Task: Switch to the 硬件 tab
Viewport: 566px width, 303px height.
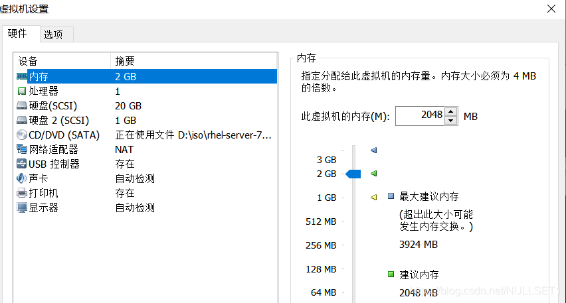Action: point(21,34)
